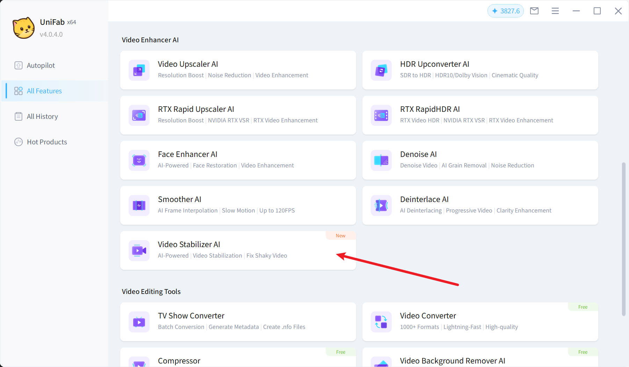Screen dimensions: 629x367
Task: Select All Features in the sidebar
Action: click(44, 91)
